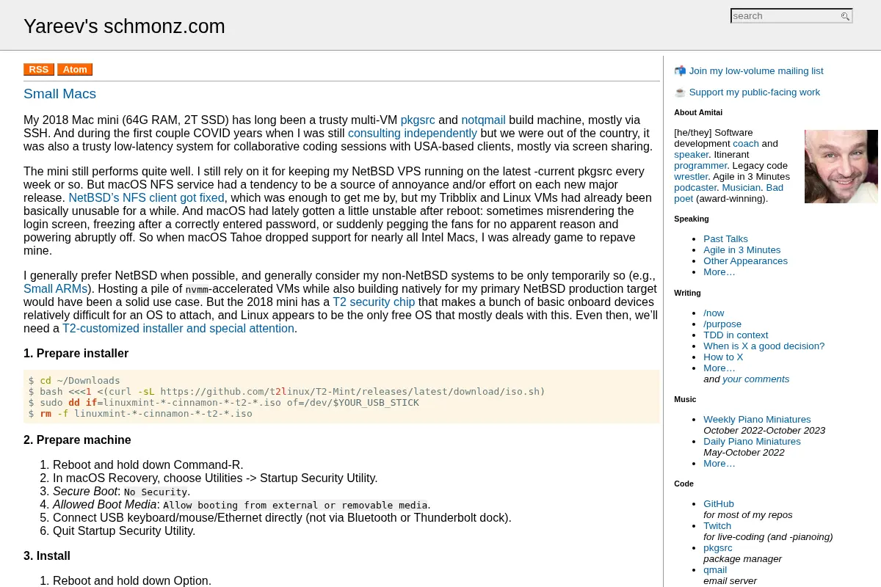Open the How to X link
This screenshot has height=587, width=881.
coord(723,357)
